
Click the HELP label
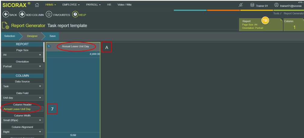click(x=82, y=15)
